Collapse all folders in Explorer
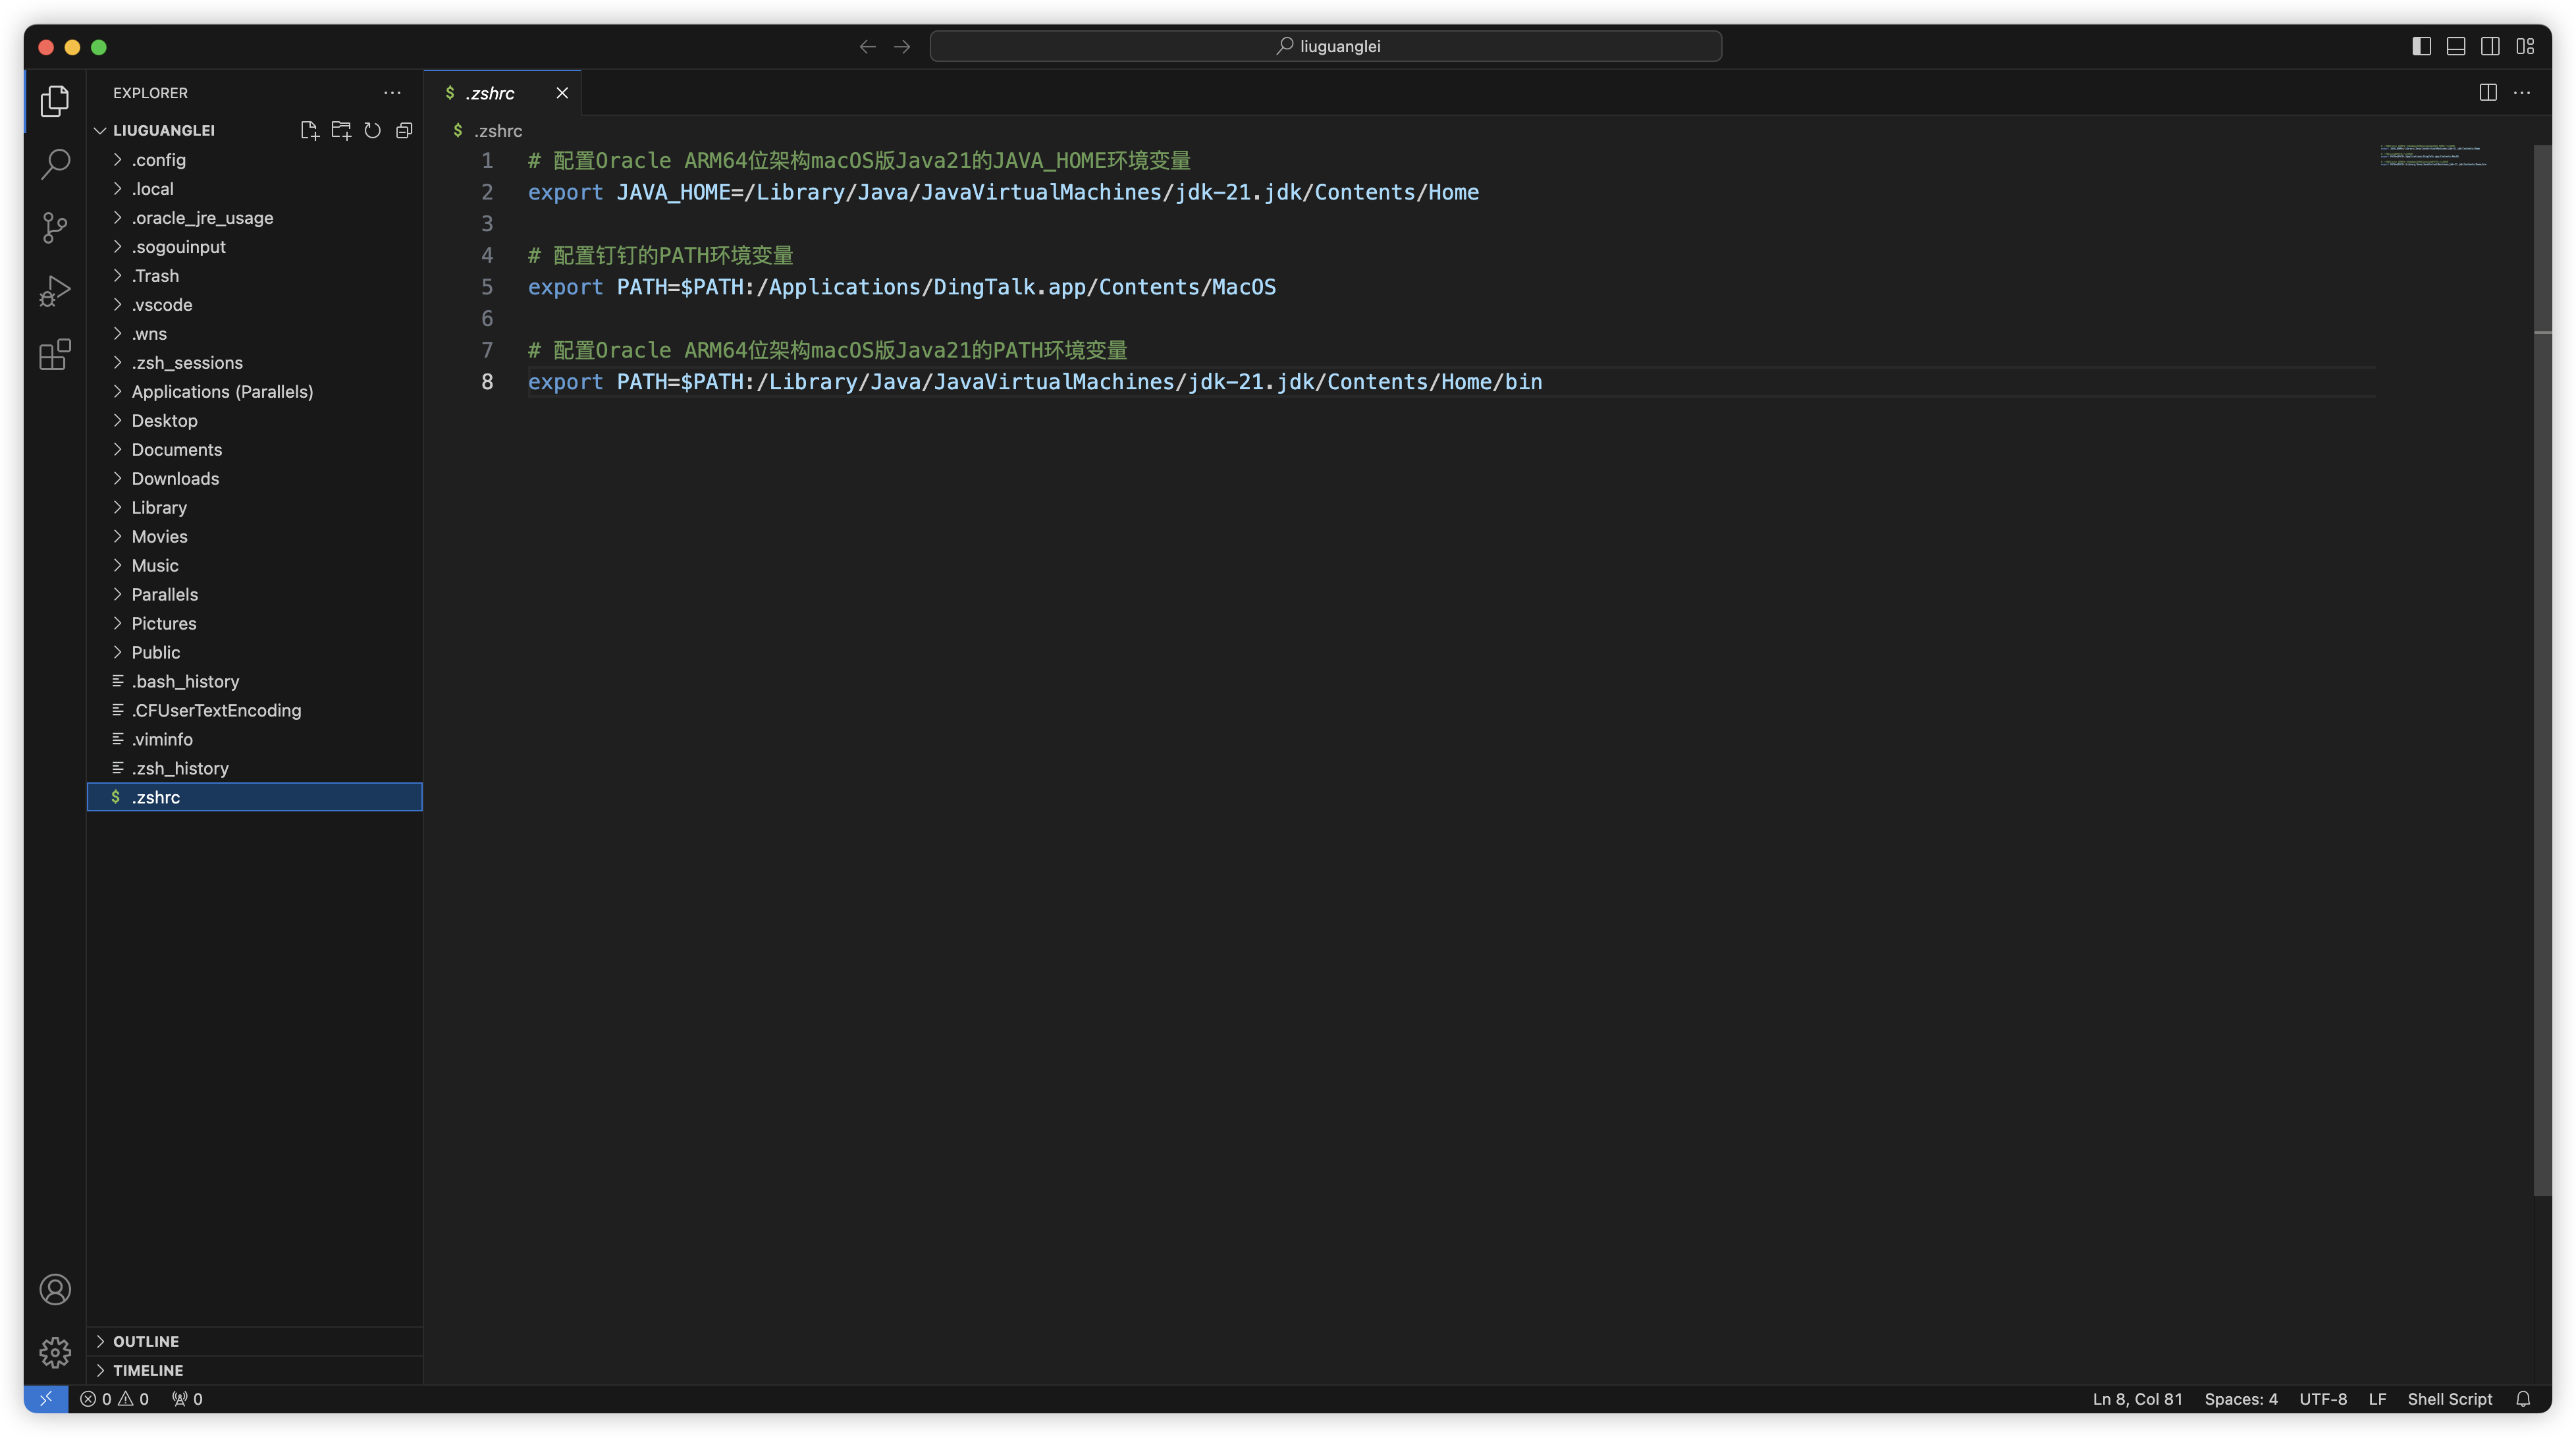 click(x=404, y=130)
